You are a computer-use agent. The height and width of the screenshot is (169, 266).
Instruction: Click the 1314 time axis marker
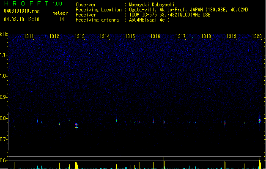(x=105, y=36)
